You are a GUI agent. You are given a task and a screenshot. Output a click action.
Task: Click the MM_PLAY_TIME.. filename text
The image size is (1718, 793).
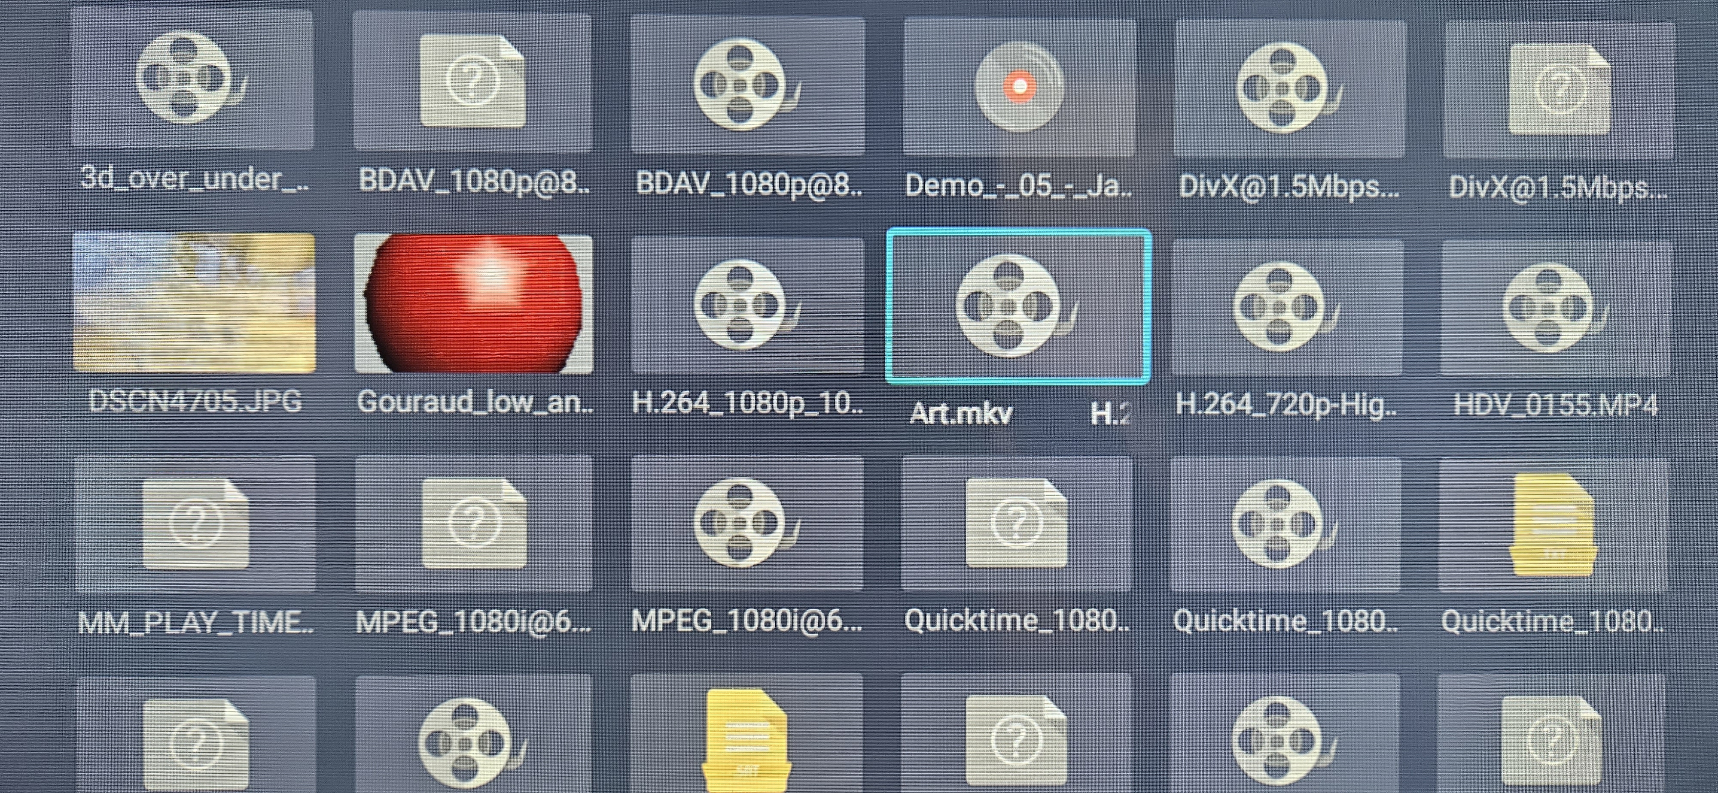coord(195,624)
